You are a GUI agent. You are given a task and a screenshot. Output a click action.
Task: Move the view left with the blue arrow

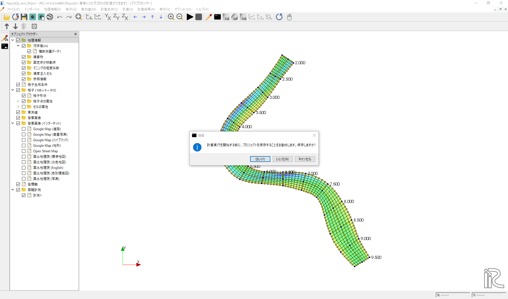click(x=135, y=17)
